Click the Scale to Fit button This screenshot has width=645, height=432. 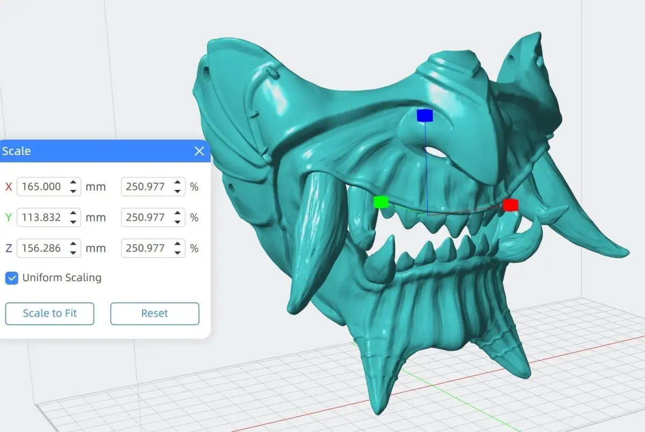49,314
